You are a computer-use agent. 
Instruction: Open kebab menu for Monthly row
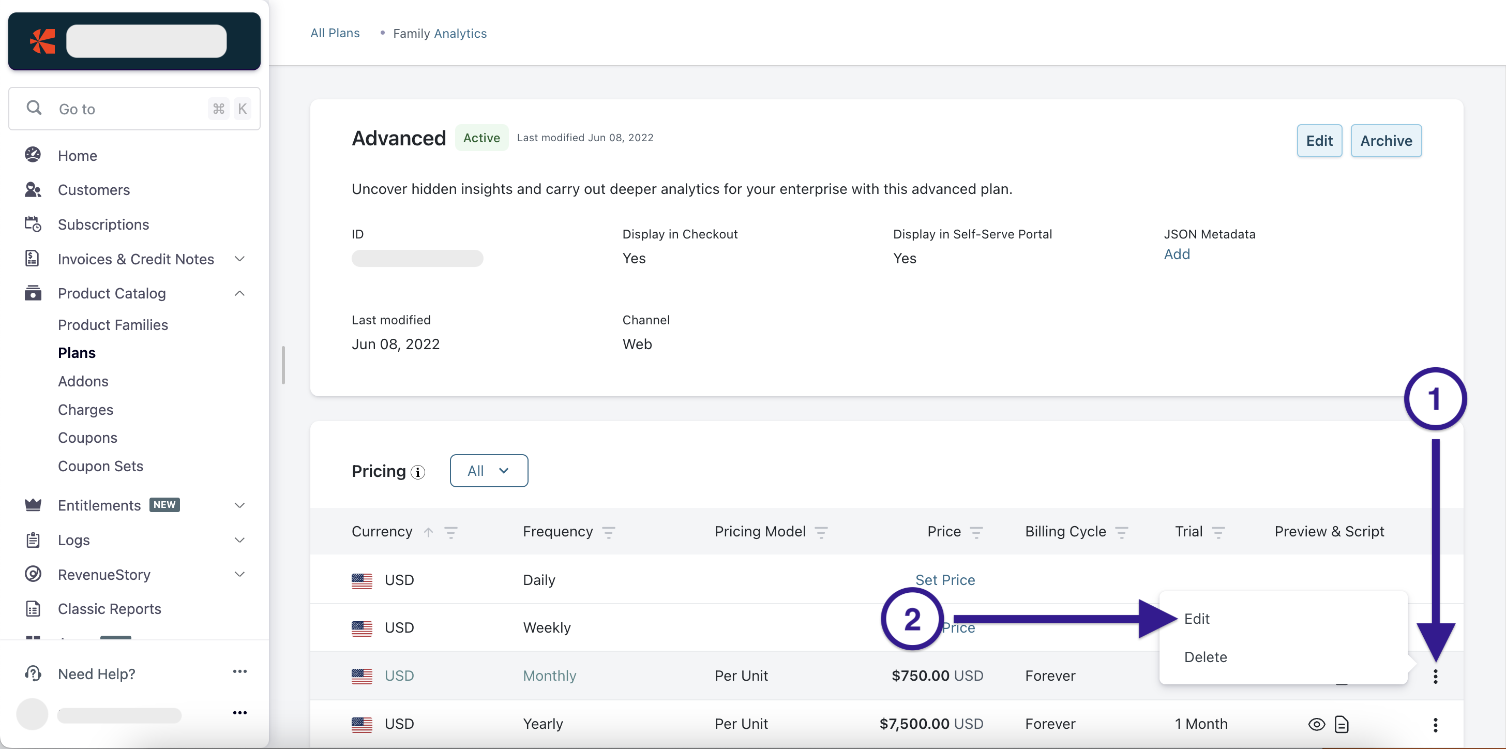(x=1435, y=677)
